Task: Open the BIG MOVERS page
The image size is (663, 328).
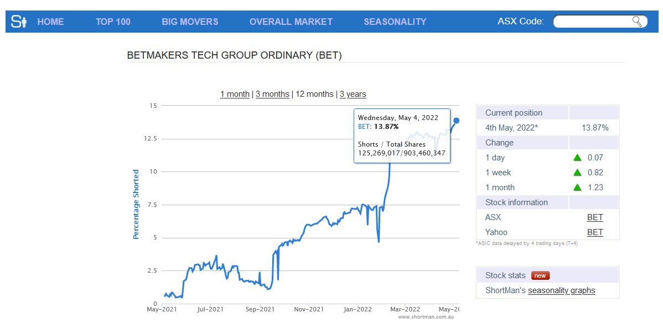Action: [x=190, y=22]
